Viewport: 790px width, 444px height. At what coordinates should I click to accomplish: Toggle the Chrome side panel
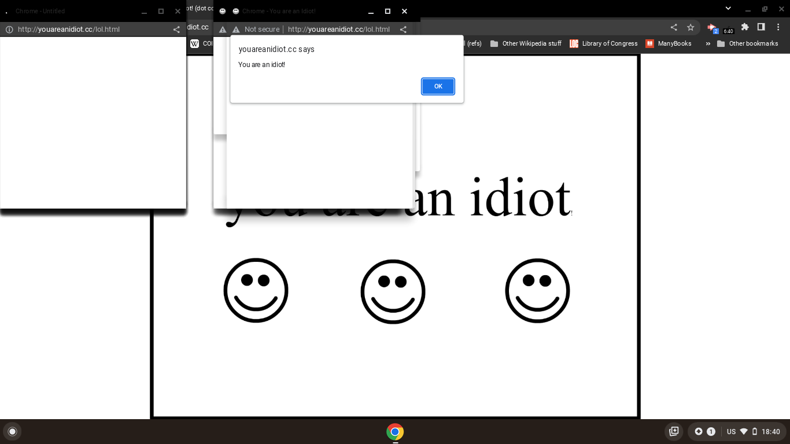(761, 27)
